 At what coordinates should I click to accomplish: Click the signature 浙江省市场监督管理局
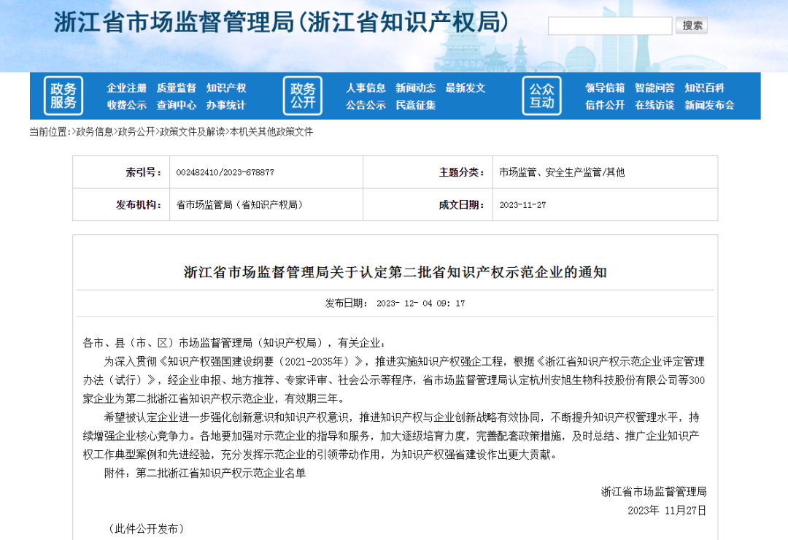[654, 492]
